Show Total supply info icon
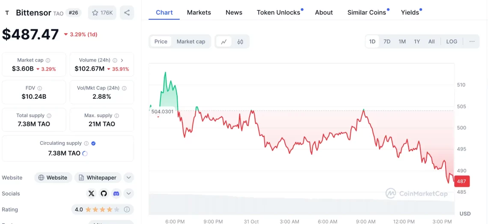488x224 pixels. point(49,115)
